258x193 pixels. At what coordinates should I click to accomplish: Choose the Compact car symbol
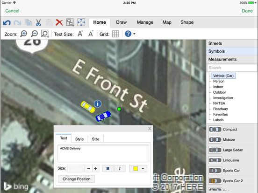click(x=232, y=129)
